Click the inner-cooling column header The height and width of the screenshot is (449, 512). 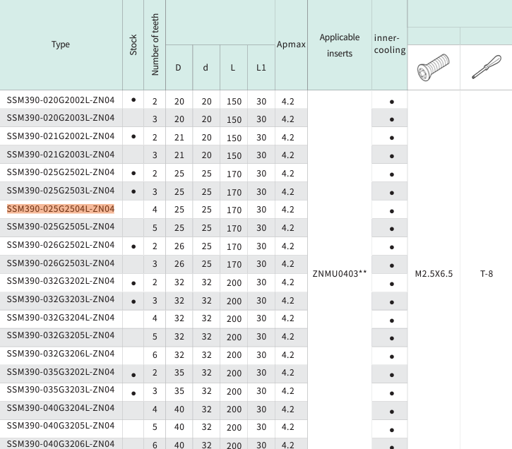click(389, 44)
